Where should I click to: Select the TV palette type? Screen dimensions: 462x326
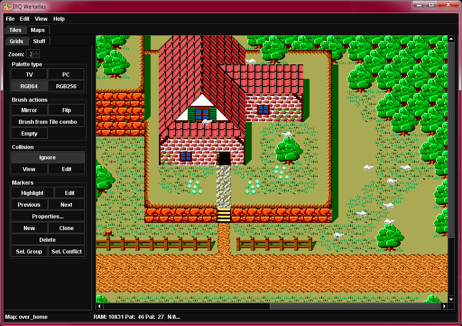tap(29, 75)
